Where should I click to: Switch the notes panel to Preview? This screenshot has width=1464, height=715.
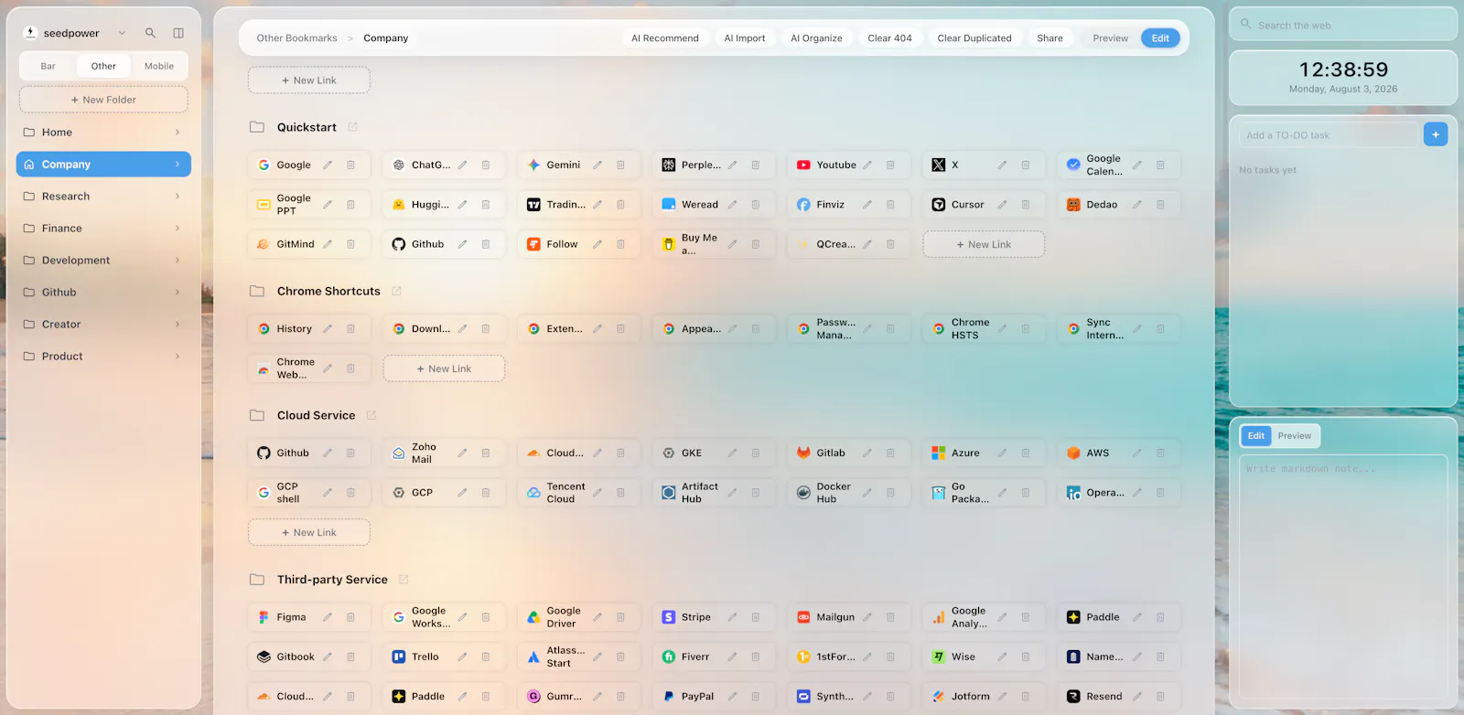(x=1295, y=436)
